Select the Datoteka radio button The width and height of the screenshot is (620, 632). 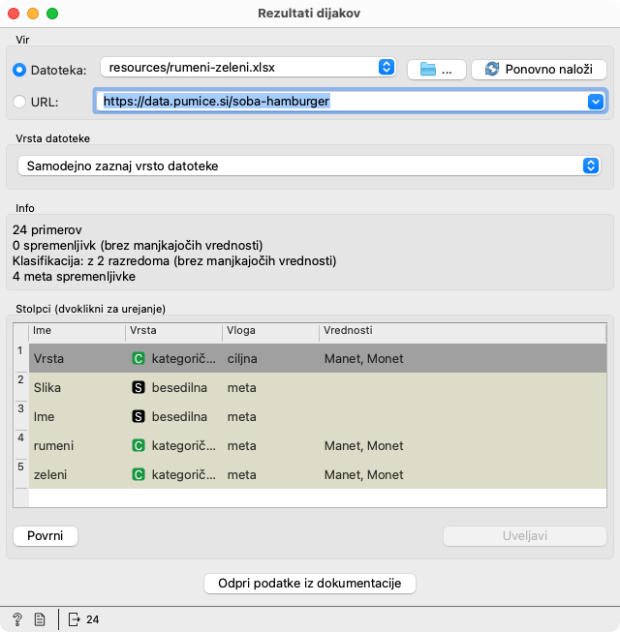tap(19, 70)
